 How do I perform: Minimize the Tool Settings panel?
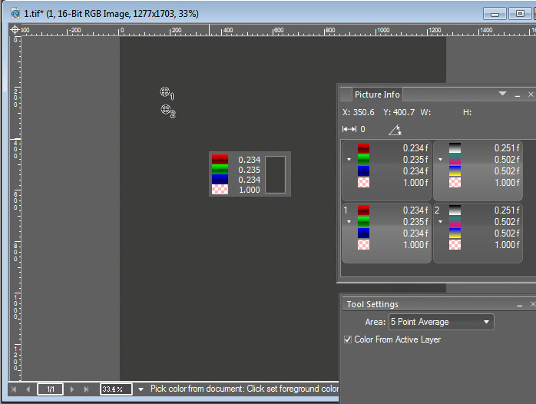tap(520, 305)
